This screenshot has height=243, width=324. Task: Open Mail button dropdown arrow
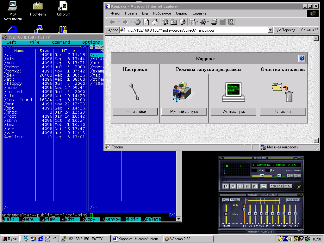point(197,22)
